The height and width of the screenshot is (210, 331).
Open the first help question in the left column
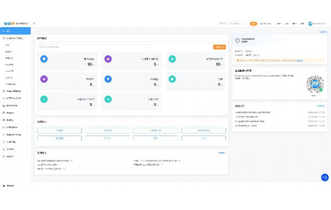pyautogui.click(x=55, y=161)
